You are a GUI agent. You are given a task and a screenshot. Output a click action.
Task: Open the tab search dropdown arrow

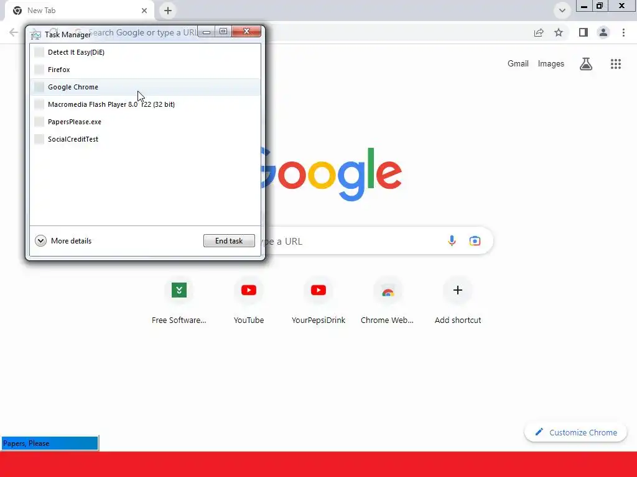pyautogui.click(x=562, y=11)
